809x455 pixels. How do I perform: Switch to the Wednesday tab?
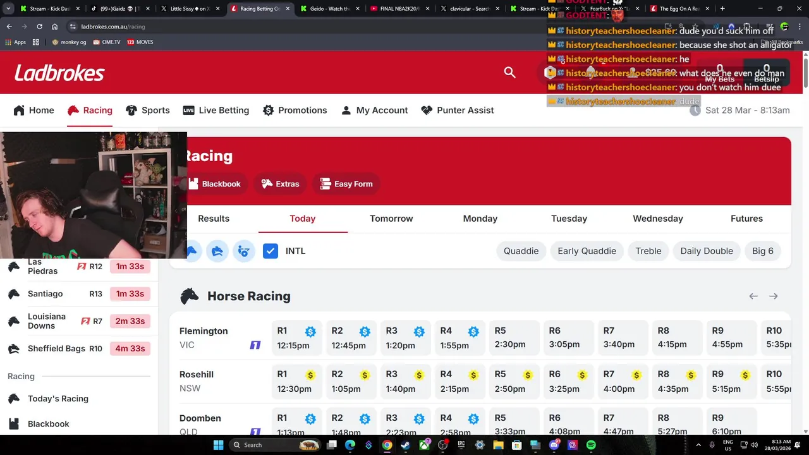(x=658, y=219)
